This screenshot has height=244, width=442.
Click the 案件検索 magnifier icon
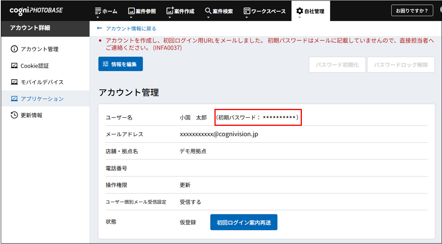tap(208, 11)
